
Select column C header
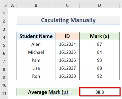67,5
